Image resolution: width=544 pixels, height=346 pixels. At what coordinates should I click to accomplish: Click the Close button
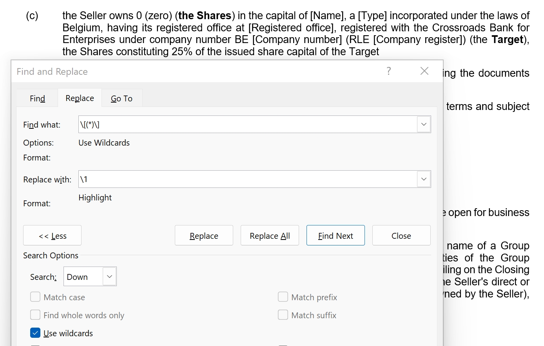401,236
